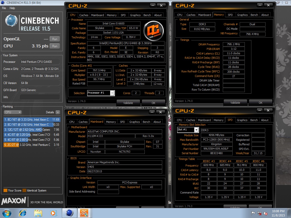Screen dimensions: 291x218
Task: Click the BIOS version 0405 field
Action: tap(125, 167)
